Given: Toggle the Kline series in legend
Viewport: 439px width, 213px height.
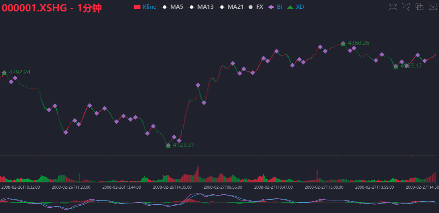Looking at the screenshot, I should 145,7.
